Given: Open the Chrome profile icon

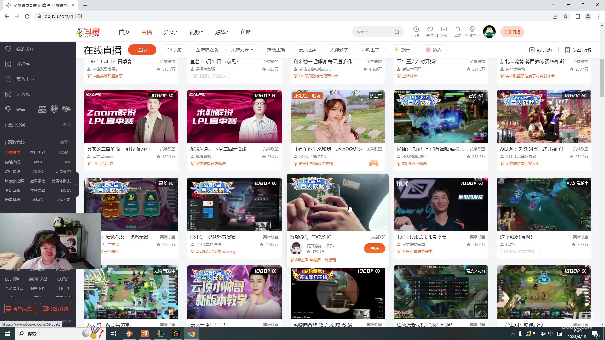Looking at the screenshot, I should (588, 16).
